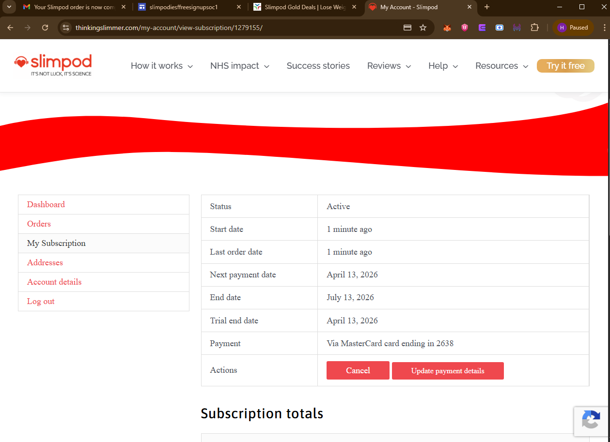
Task: Click the Slimpod logo
Action: click(x=53, y=65)
